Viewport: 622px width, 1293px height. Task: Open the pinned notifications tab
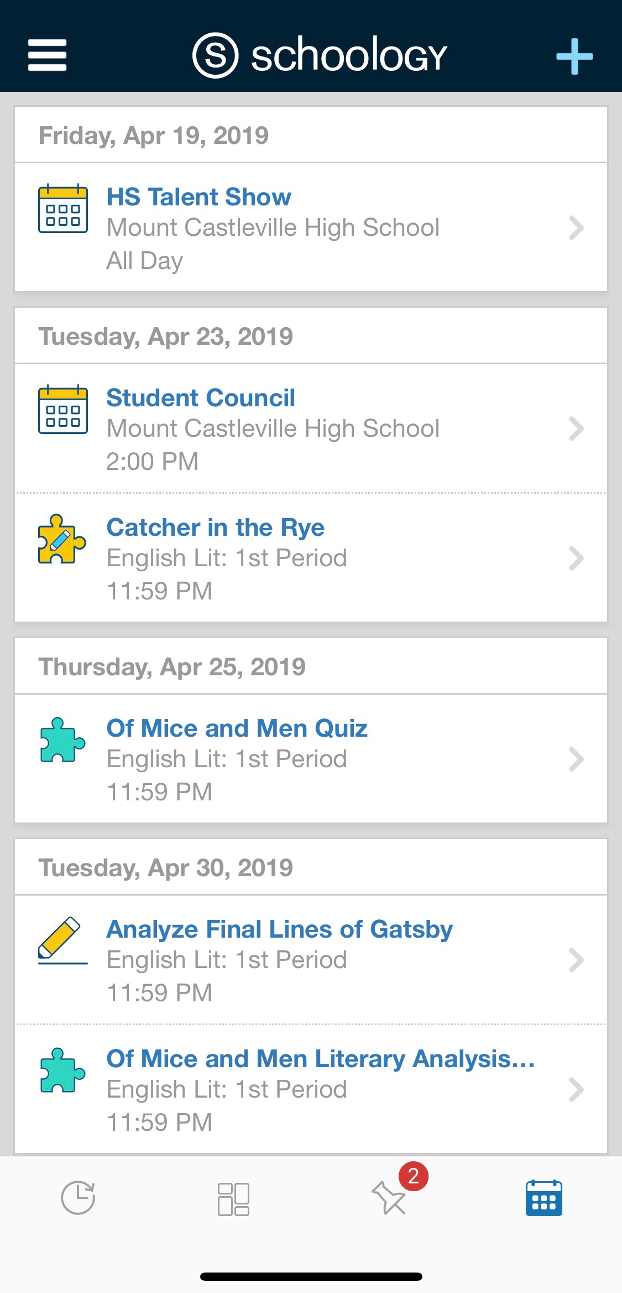point(389,1198)
